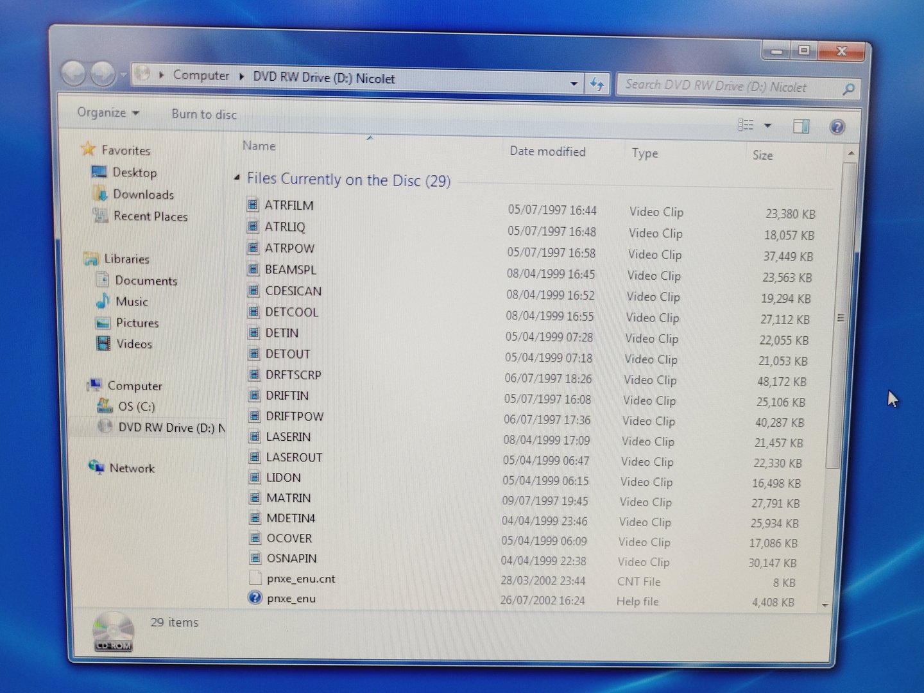Open recent pages dropdown next to Forward
924x693 pixels.
(x=123, y=75)
